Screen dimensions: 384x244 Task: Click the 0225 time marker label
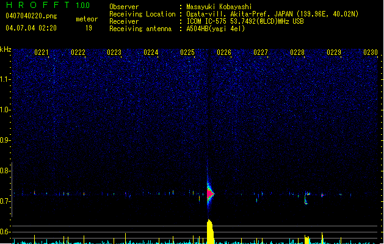[187, 52]
